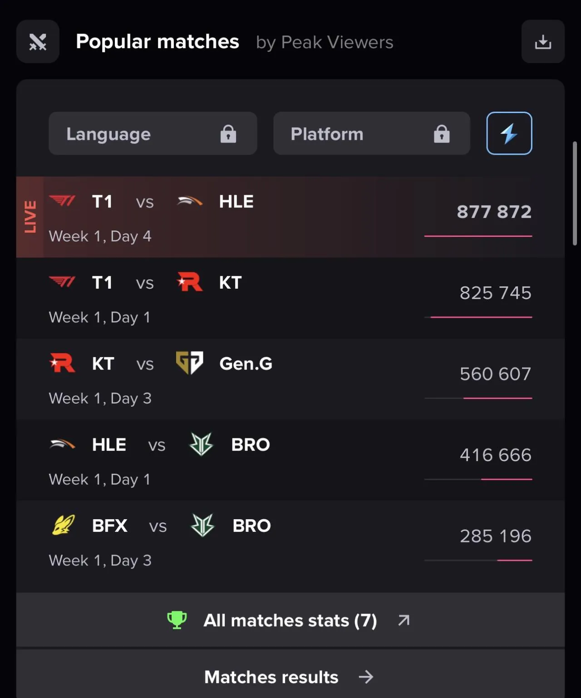Click the 877 872 peak viewers bar

coord(478,236)
